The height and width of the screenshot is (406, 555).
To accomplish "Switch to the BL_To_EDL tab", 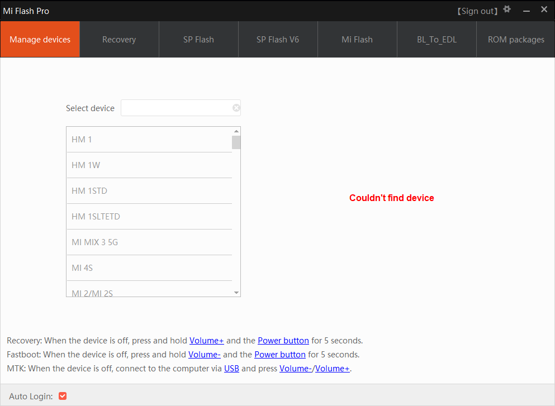I will [x=437, y=39].
